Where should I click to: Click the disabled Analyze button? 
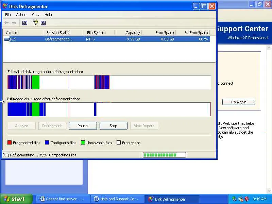pyautogui.click(x=22, y=126)
